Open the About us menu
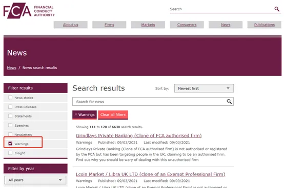Viewport: 284px width, 188px height. coord(70,25)
